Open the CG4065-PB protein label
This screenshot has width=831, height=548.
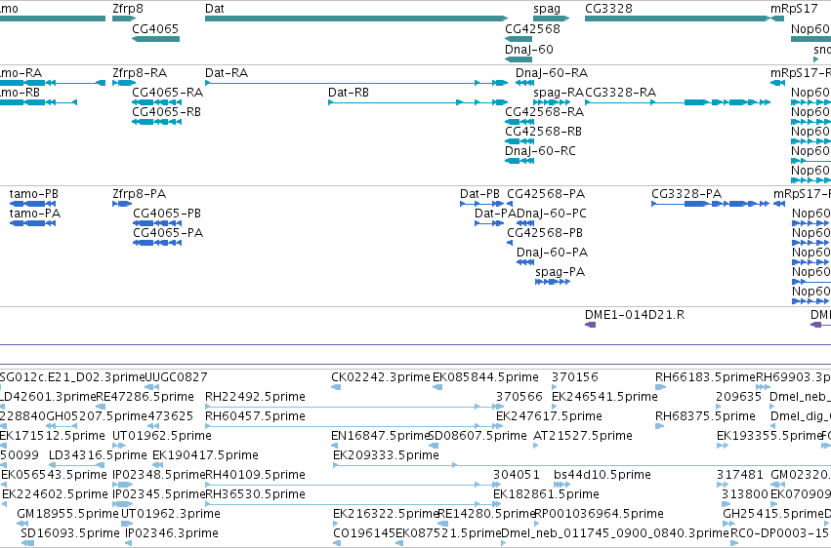click(x=167, y=214)
